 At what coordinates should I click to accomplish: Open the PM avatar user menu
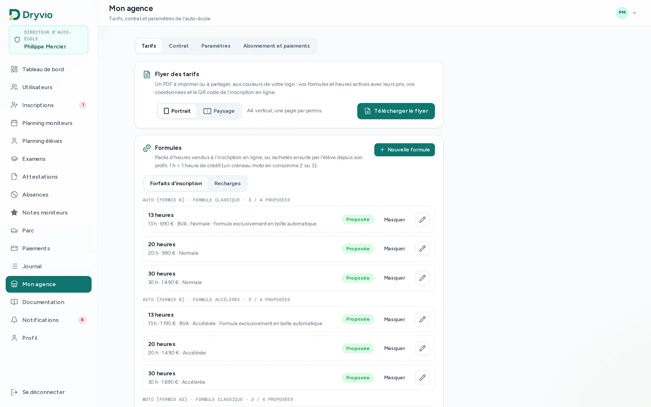(622, 13)
